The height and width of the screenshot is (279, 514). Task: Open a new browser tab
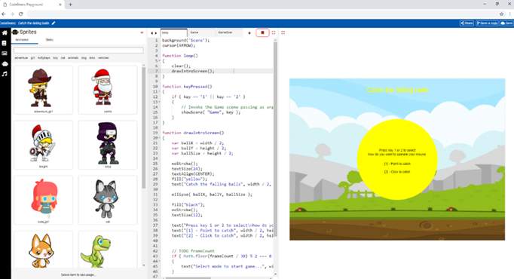(70, 5)
